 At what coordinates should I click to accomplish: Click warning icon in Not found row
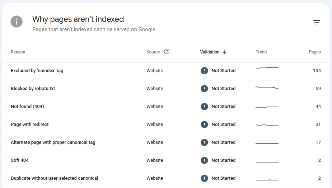click(204, 107)
